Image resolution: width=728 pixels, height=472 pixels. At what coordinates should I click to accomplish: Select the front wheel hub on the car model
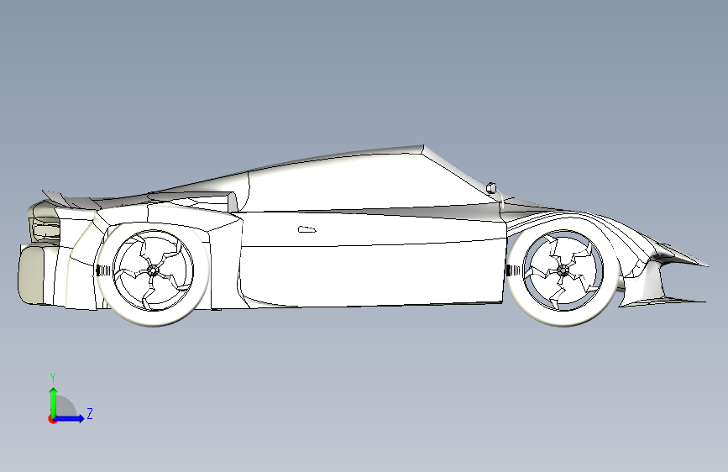coord(563,270)
